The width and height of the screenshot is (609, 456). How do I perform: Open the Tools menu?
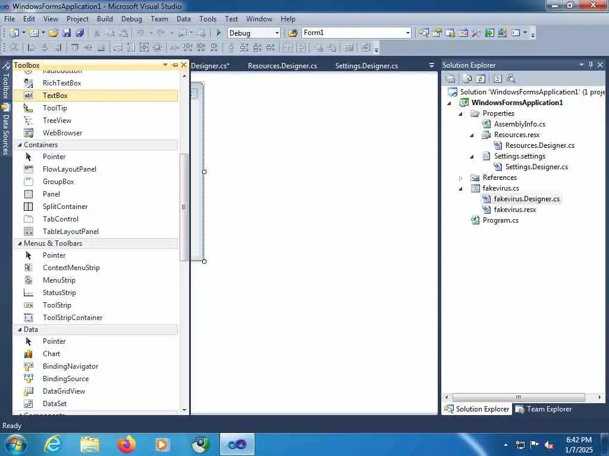[208, 18]
